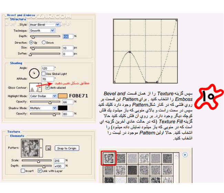This screenshot has width=224, height=193.
Task: Open Highlight Mode dropdown showing Color Dodge
Action: [43, 96]
